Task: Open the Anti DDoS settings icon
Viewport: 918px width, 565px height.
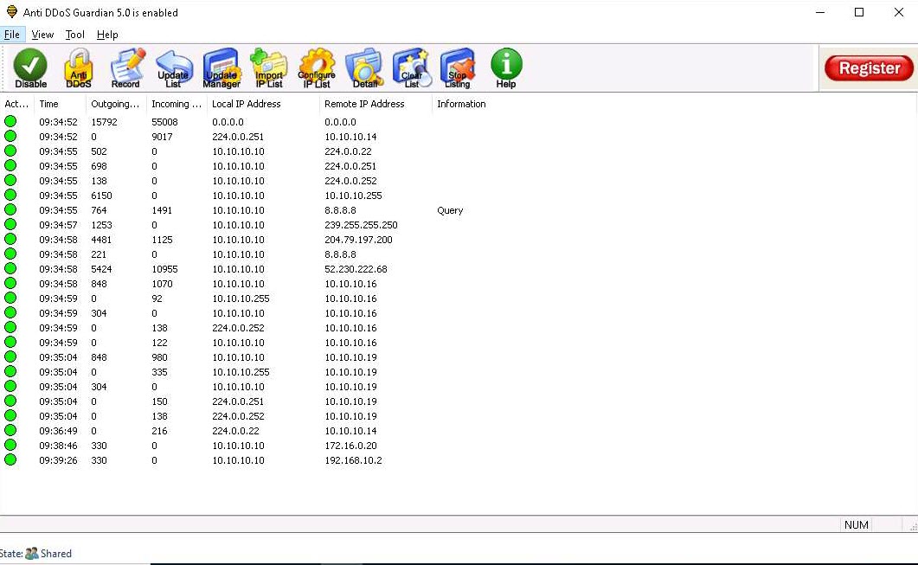Action: coord(79,67)
